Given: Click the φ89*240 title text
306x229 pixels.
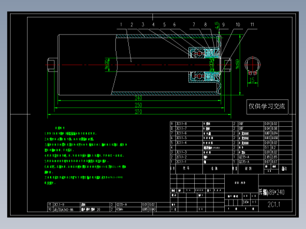Looking at the screenshot, I should point(275,192).
